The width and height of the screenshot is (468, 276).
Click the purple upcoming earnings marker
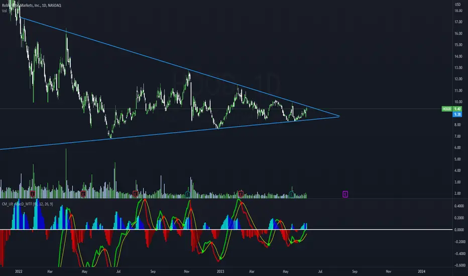(345, 194)
